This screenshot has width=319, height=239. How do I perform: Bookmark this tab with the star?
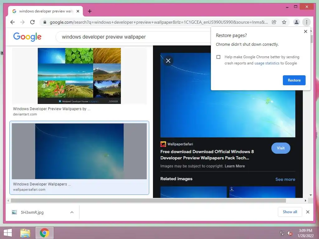pyautogui.click(x=284, y=22)
